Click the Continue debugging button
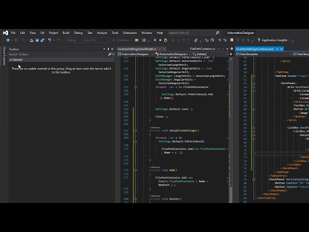 coord(121,40)
